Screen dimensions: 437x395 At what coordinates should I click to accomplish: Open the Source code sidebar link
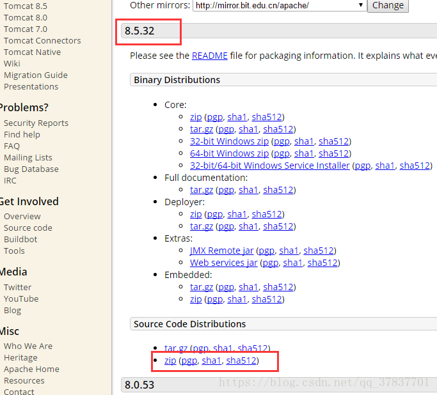click(x=28, y=228)
